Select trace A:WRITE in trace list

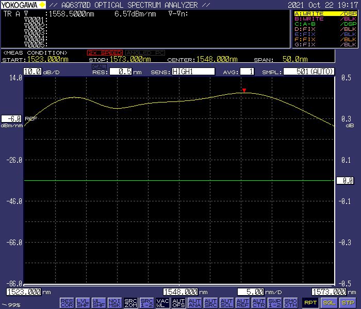(x=325, y=14)
